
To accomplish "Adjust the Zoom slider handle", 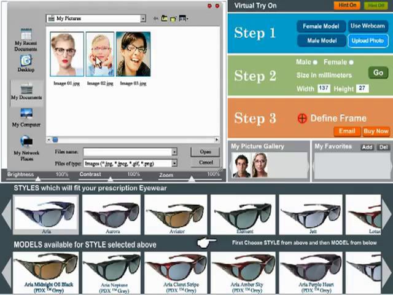I will click(x=192, y=179).
